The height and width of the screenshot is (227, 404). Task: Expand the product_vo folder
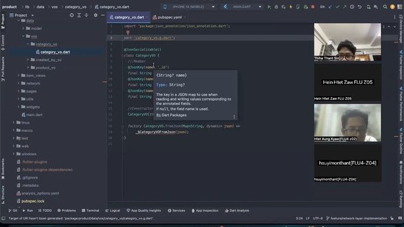tap(28, 67)
